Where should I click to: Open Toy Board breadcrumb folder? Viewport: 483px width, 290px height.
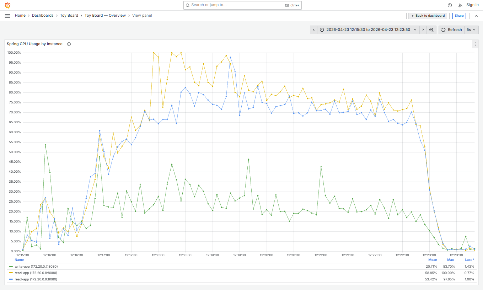(69, 16)
